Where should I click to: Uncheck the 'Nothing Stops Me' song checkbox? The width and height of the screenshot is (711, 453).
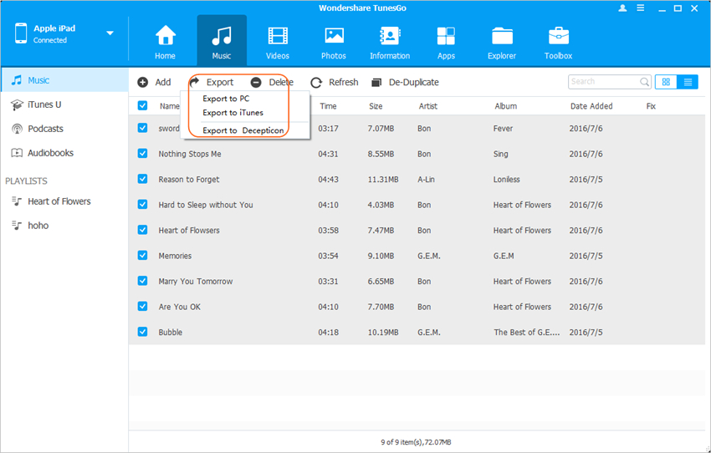coord(142,154)
